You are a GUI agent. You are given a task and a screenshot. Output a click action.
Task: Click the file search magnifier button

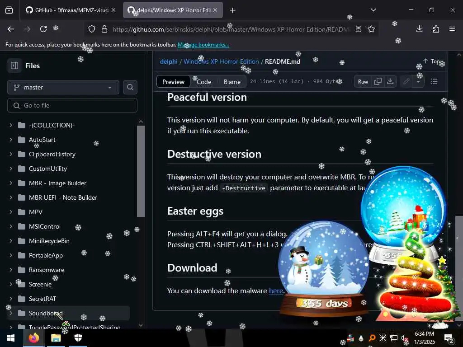[130, 87]
